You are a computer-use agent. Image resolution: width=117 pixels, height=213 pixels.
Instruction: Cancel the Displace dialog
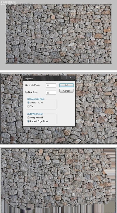click(x=66, y=90)
